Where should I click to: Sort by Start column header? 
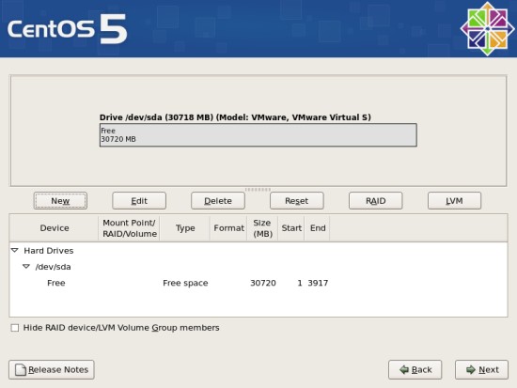pos(291,228)
